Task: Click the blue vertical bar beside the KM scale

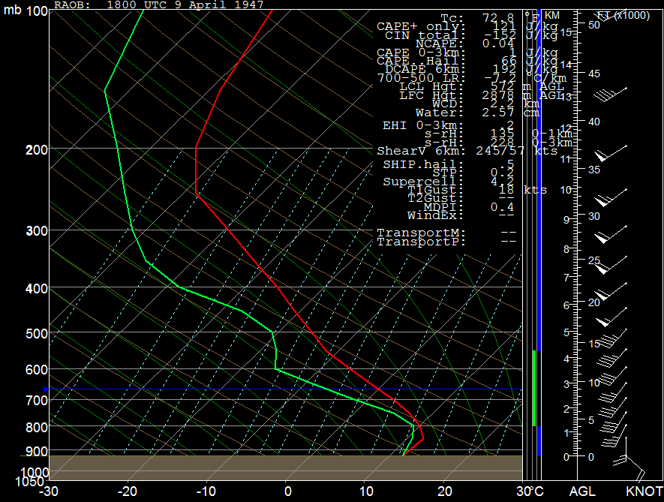Action: click(x=539, y=225)
